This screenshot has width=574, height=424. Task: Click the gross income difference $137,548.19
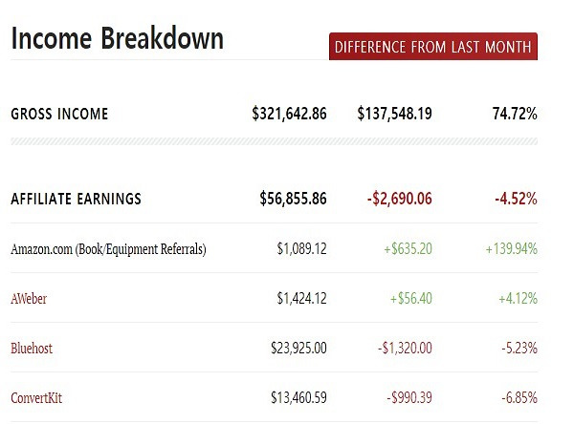(394, 114)
